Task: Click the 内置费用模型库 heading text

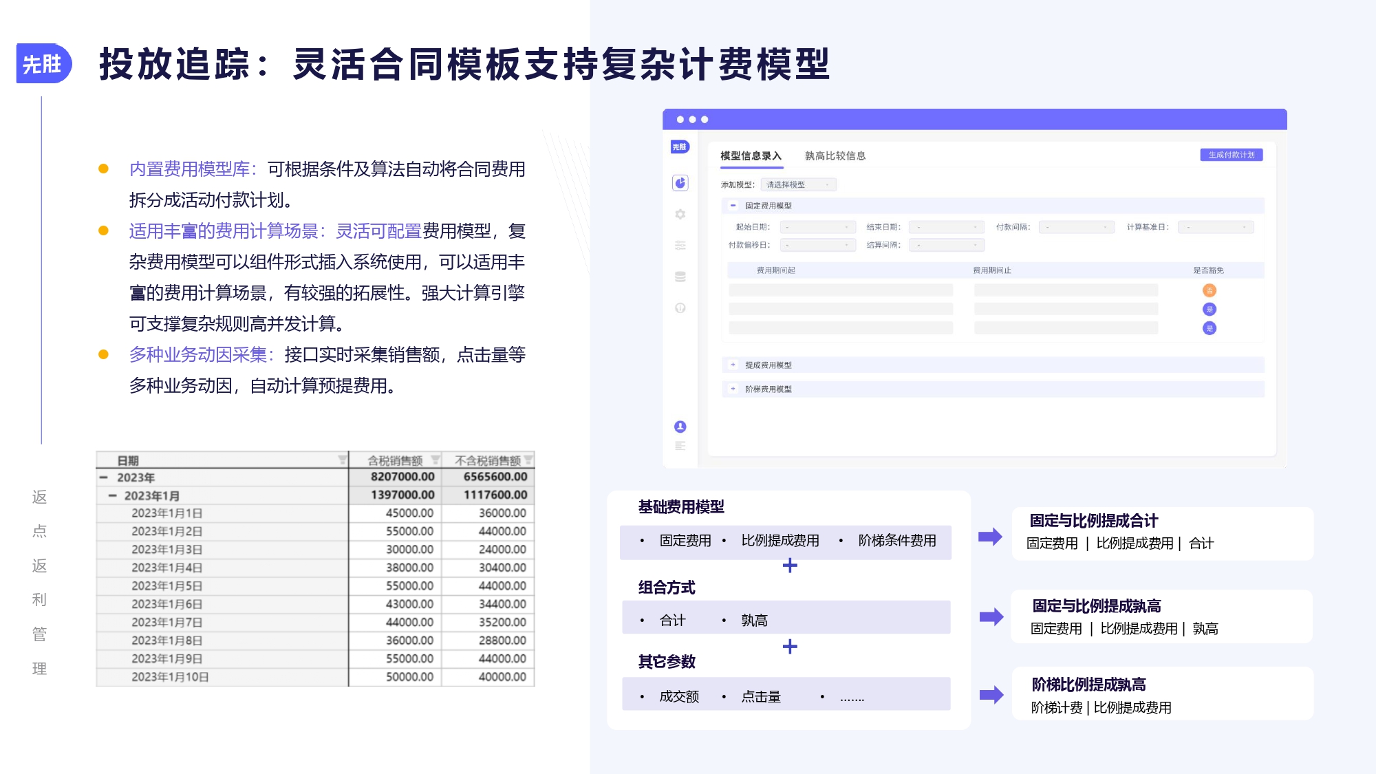Action: coord(190,169)
